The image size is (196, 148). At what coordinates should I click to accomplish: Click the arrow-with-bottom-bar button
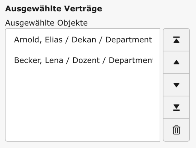[x=176, y=107]
